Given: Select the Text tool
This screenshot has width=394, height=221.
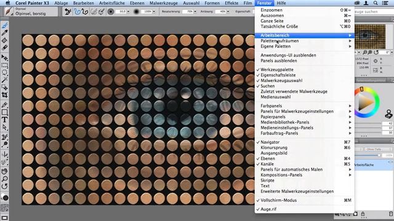Looking at the screenshot, I should 4,120.
